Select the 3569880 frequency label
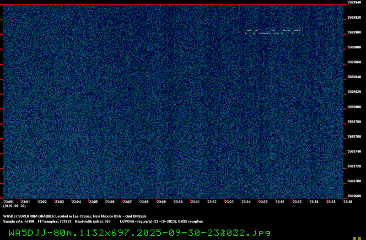The height and width of the screenshot is (240, 366). [x=354, y=47]
